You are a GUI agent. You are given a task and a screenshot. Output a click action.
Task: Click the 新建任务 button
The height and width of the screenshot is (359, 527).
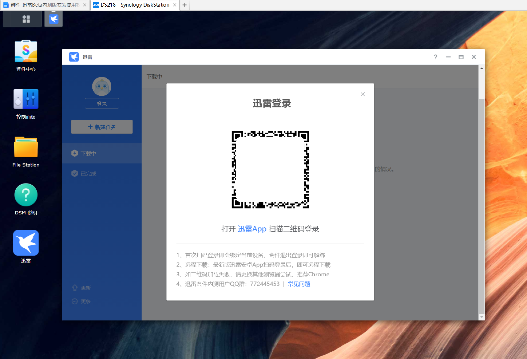coord(102,127)
